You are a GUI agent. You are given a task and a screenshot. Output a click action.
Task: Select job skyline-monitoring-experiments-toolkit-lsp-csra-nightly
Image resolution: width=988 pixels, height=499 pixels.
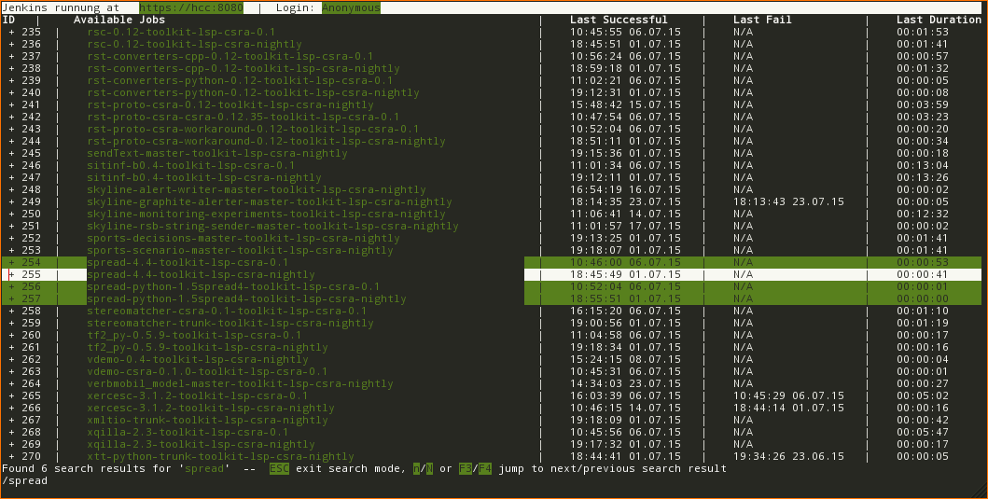pos(266,215)
